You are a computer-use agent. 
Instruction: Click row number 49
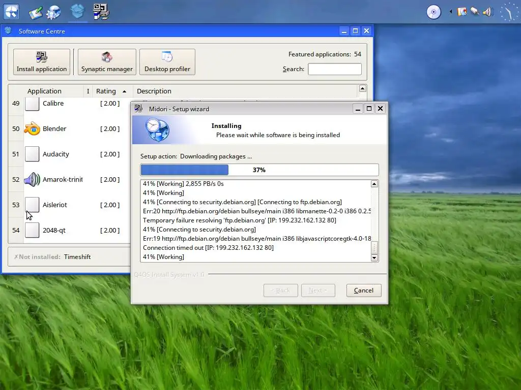click(x=16, y=103)
